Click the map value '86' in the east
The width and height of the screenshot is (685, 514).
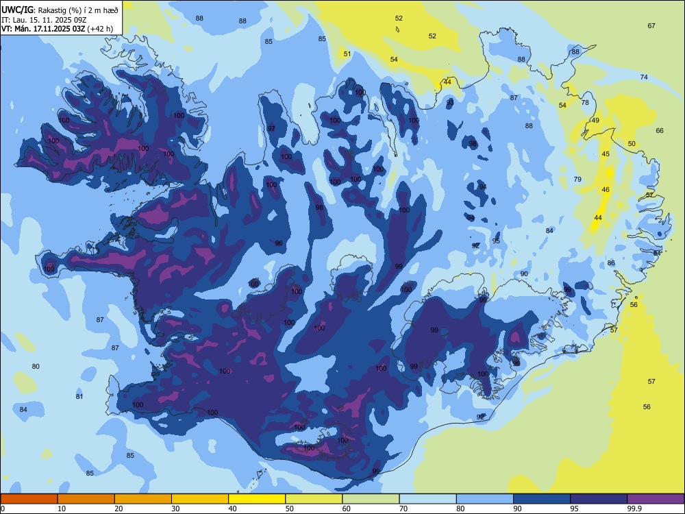[x=611, y=263]
